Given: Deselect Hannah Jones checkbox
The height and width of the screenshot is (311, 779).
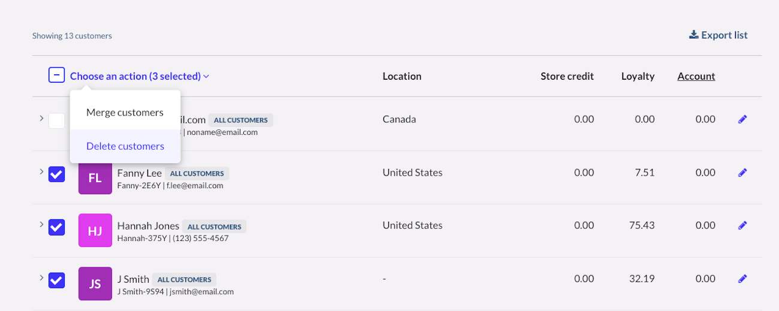Looking at the screenshot, I should [56, 227].
